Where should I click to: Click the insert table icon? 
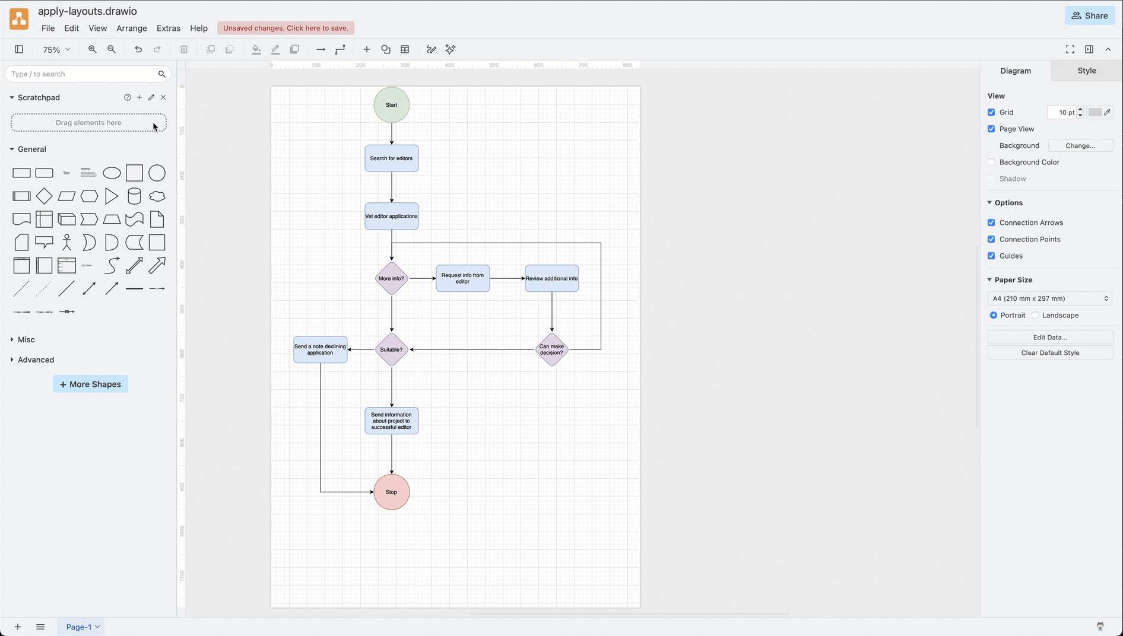[405, 49]
